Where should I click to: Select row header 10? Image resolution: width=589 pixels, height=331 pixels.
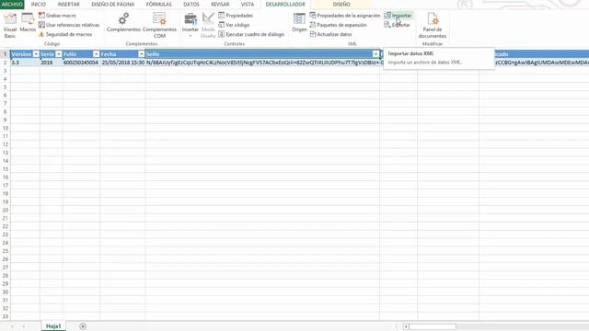pos(6,128)
